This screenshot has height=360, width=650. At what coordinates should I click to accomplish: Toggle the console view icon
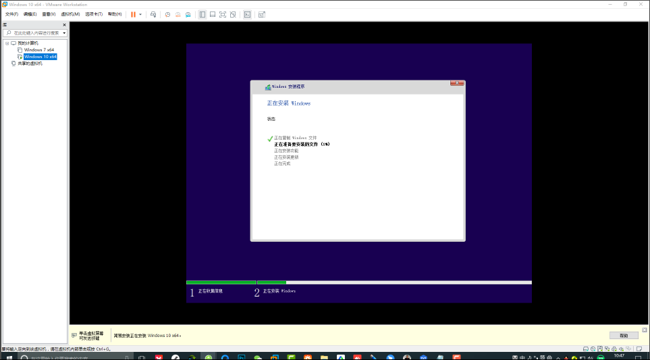coord(247,14)
